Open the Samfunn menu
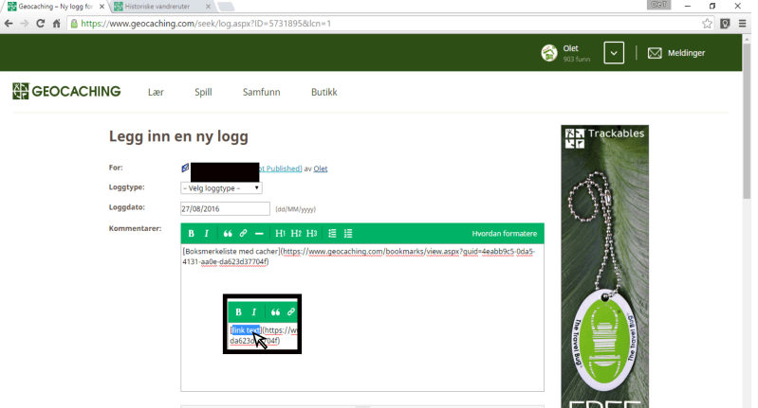 click(x=262, y=92)
